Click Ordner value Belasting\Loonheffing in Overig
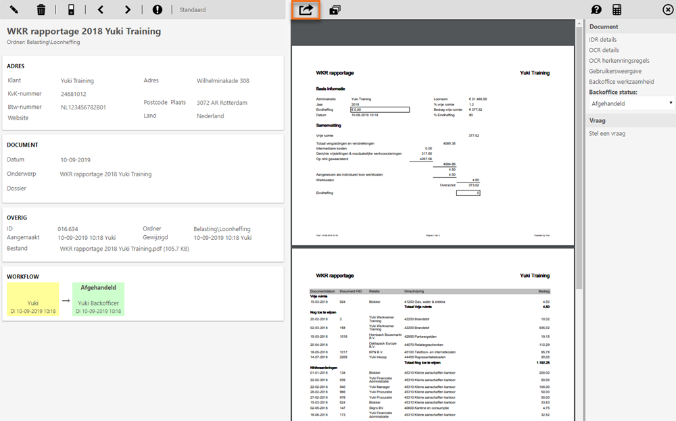676x421 pixels. coord(222,229)
